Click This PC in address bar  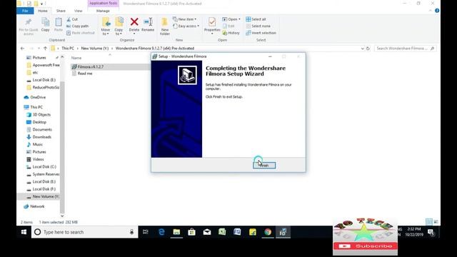click(x=68, y=49)
